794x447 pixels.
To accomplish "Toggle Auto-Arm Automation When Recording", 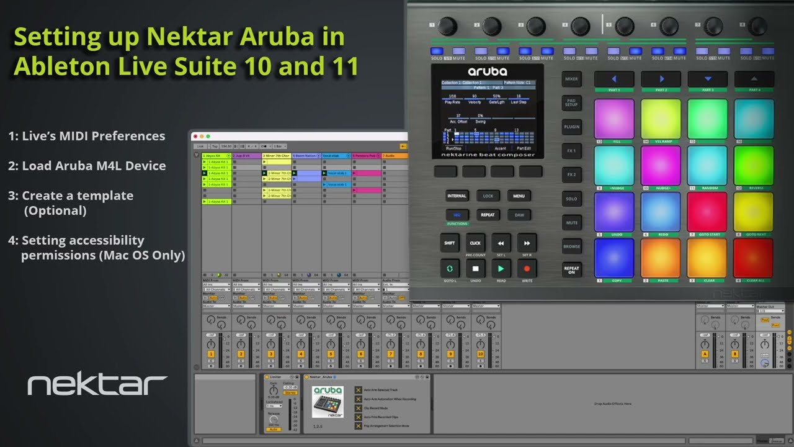I will click(358, 399).
